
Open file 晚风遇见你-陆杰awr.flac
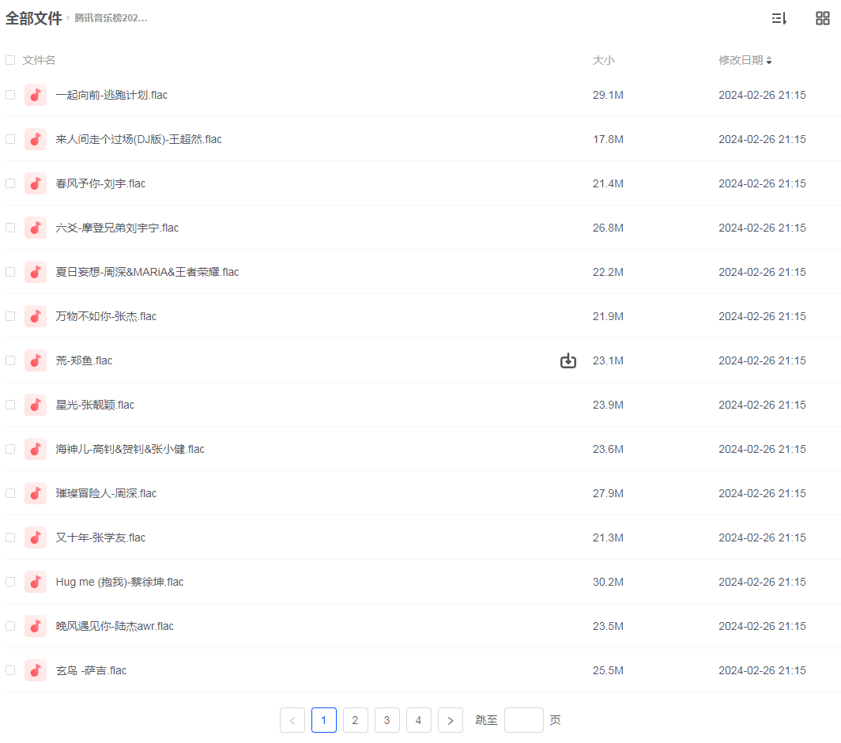pos(115,626)
